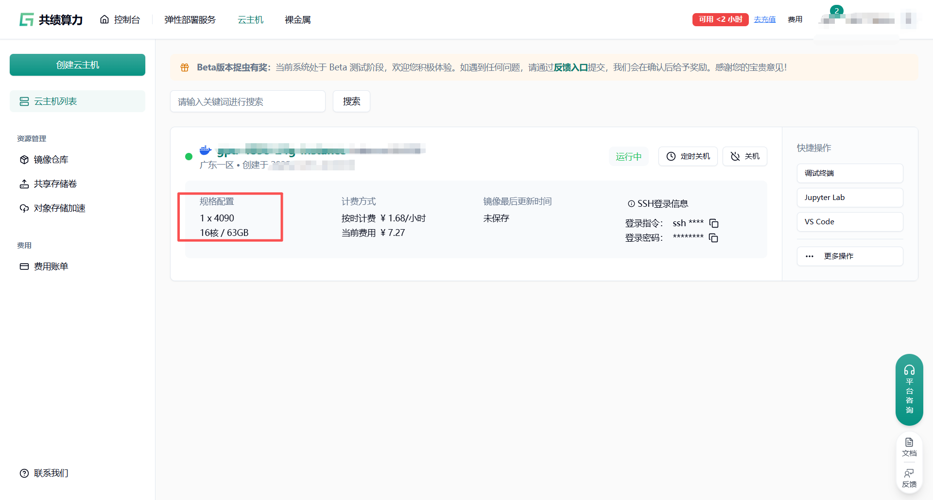Click the 运行中 status tag

coord(629,156)
